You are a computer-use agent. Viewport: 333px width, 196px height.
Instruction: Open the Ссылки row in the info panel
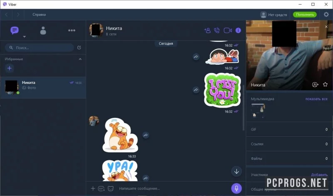(x=289, y=144)
